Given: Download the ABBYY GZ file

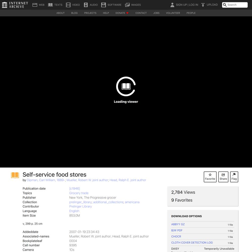Looking at the screenshot, I should 178,224.
